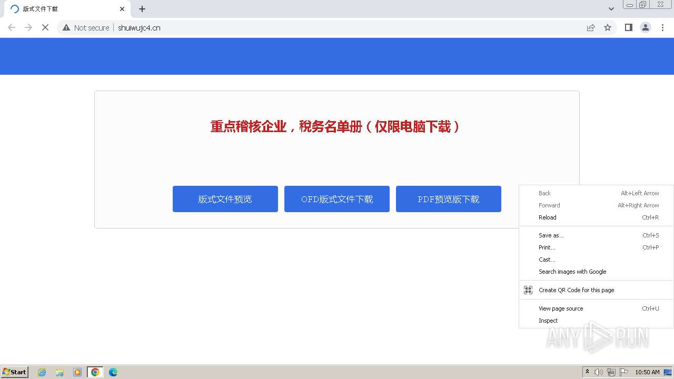Open a new tab with plus button
The image size is (674, 379).
[142, 9]
